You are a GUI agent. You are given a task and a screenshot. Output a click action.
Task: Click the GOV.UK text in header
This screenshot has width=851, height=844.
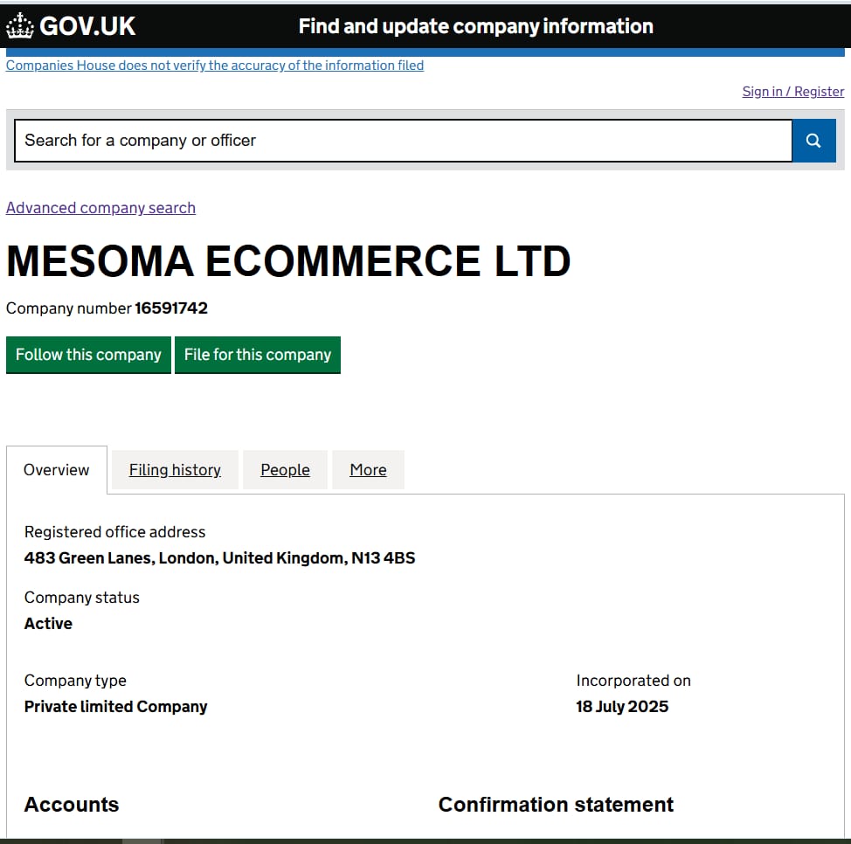click(x=87, y=26)
